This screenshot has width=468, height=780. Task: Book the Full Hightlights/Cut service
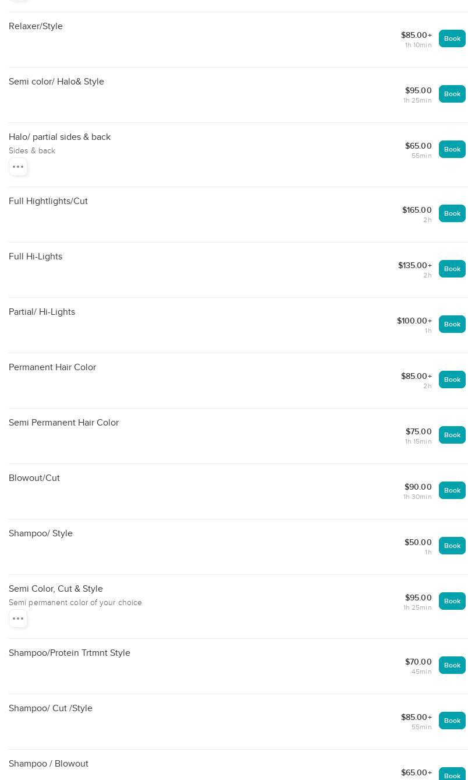pos(452,213)
